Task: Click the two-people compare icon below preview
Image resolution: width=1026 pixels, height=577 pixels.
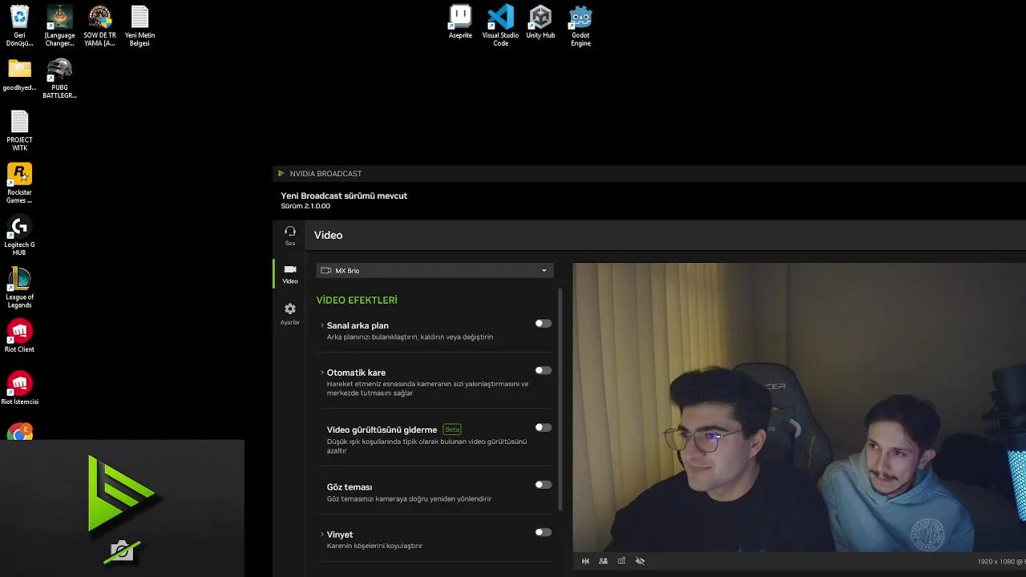Action: (603, 561)
